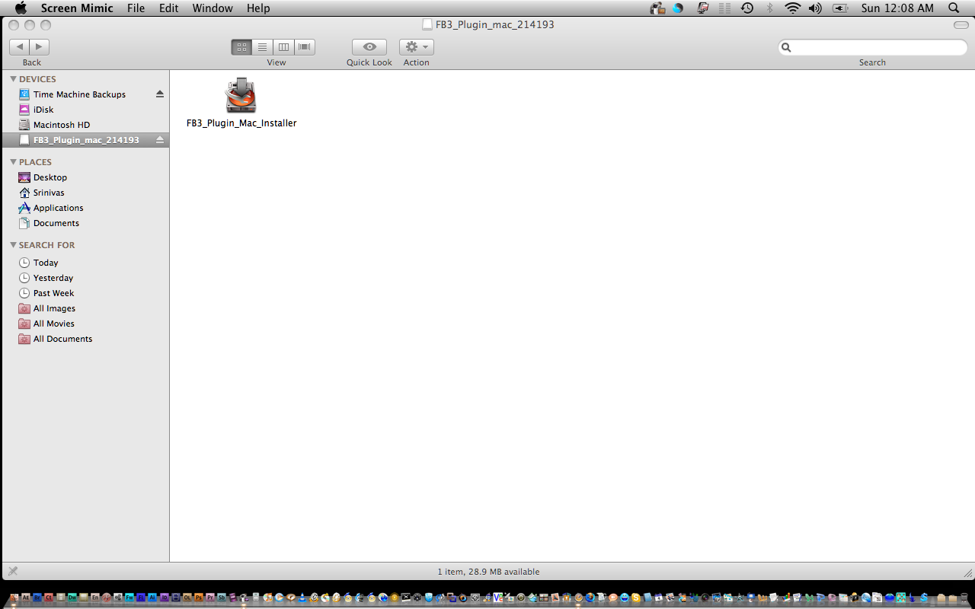Switch to column view

[x=283, y=46]
